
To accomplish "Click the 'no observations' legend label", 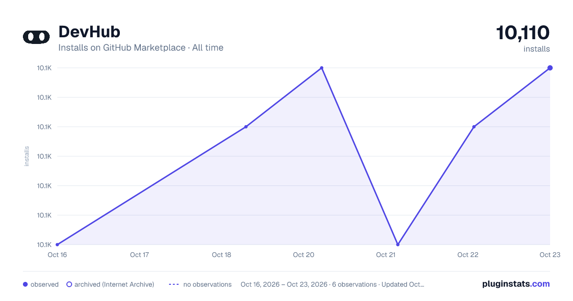I will [x=207, y=284].
